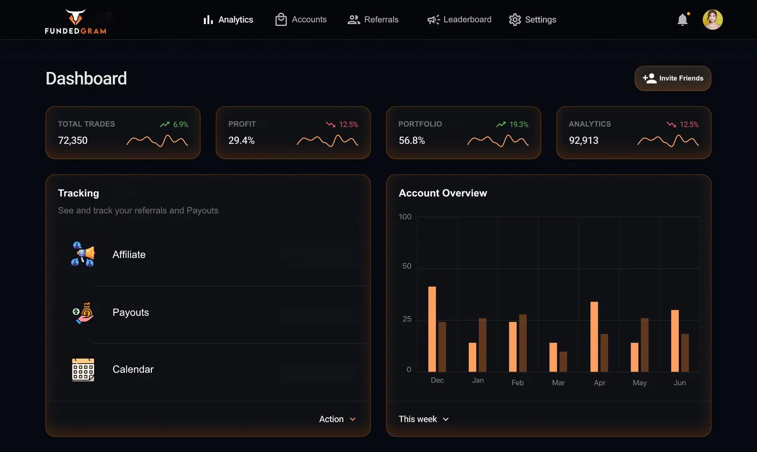
Task: Click the Affiliate megaphone icon
Action: point(83,255)
